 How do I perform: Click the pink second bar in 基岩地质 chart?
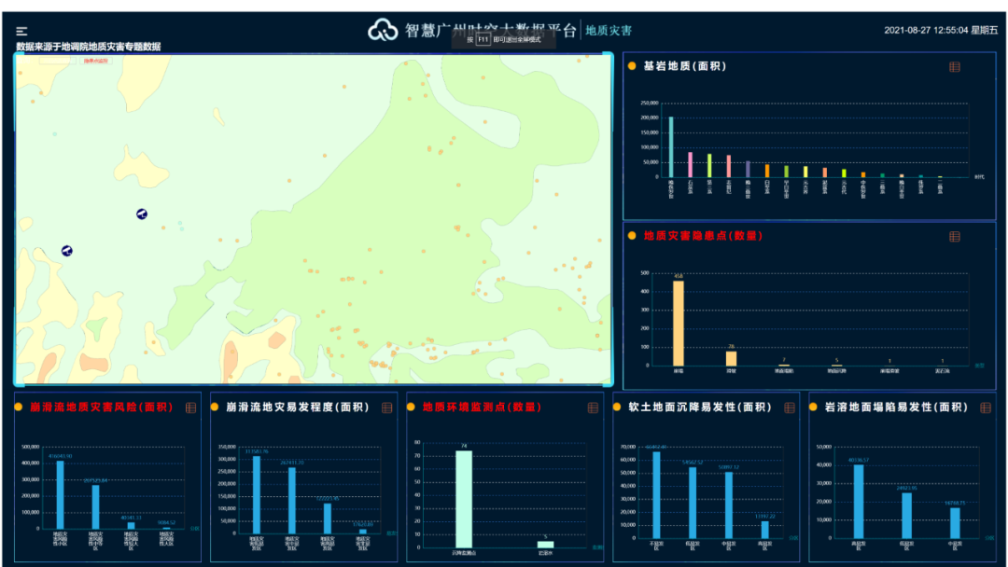[691, 164]
